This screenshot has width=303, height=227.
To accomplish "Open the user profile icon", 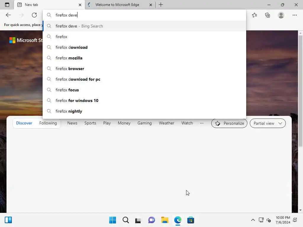I will pyautogui.click(x=281, y=15).
